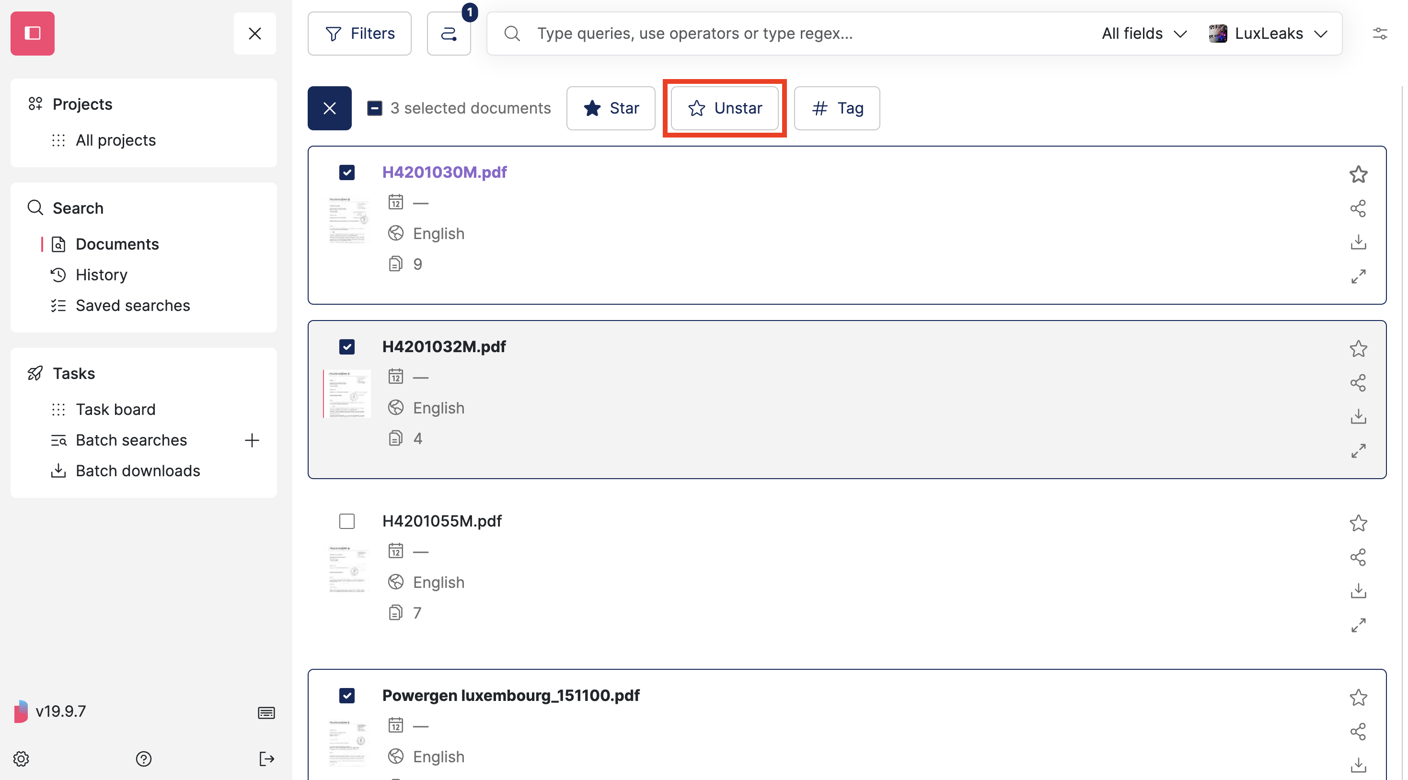Open the H4201032M.pdf thumbnail preview
The image size is (1408, 780).
pyautogui.click(x=347, y=393)
